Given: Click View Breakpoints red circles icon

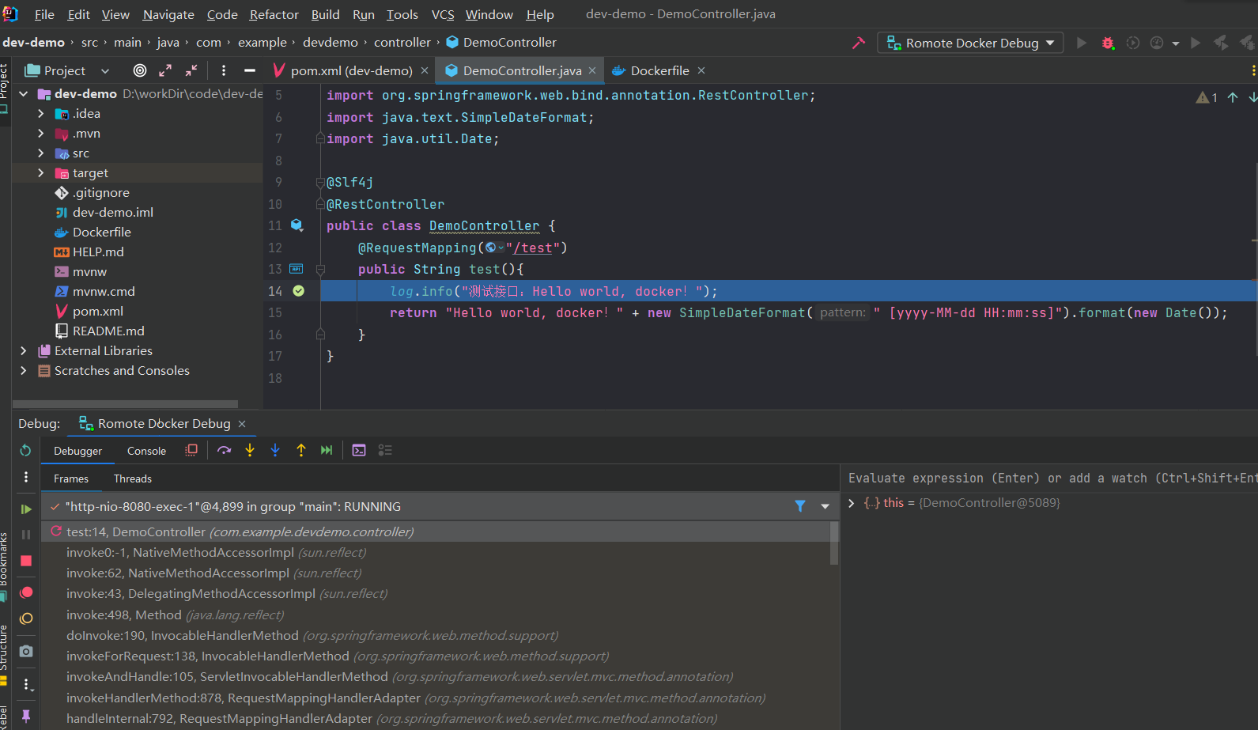Looking at the screenshot, I should tap(26, 592).
